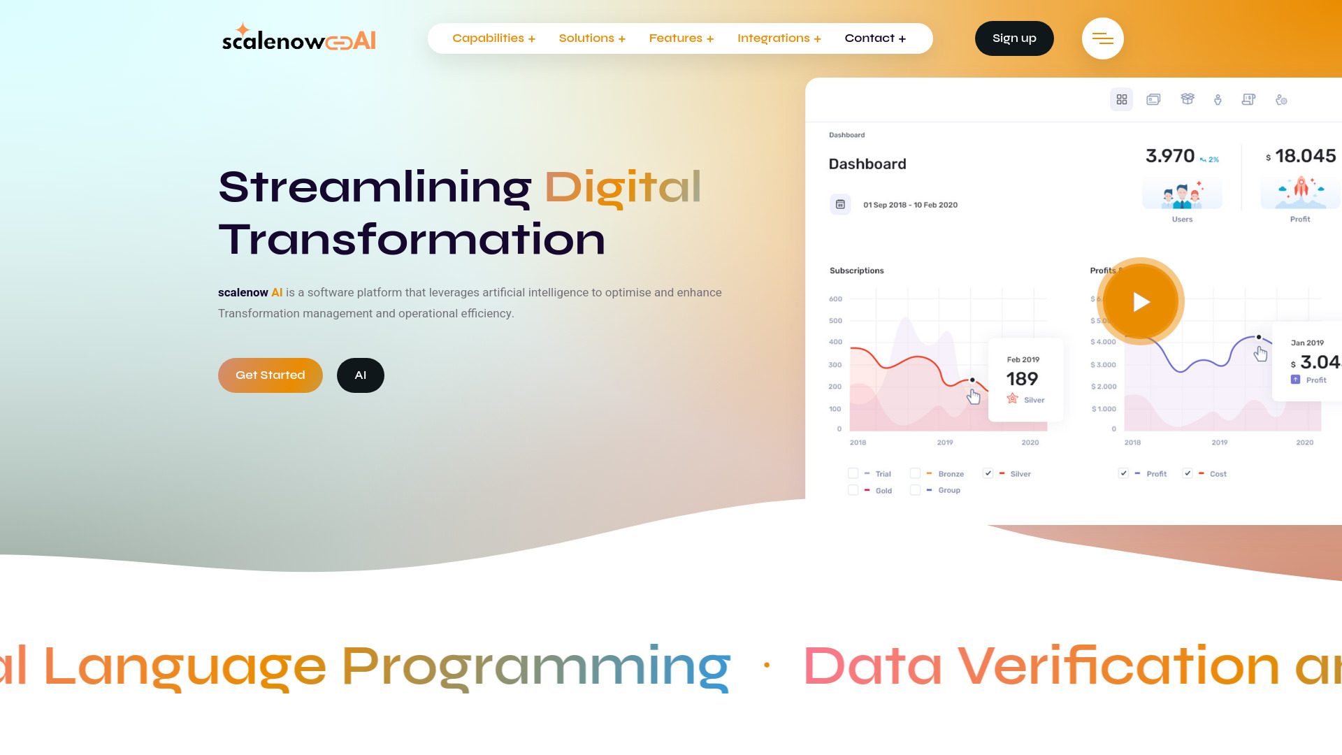Enable the Gold subscription checkbox
This screenshot has height=755, width=1342.
851,489
